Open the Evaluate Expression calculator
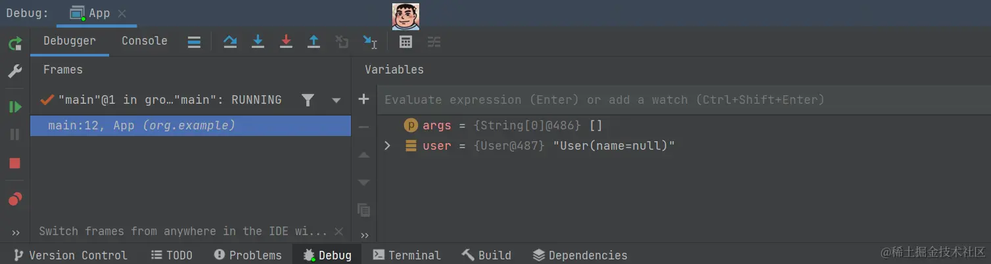 point(405,41)
